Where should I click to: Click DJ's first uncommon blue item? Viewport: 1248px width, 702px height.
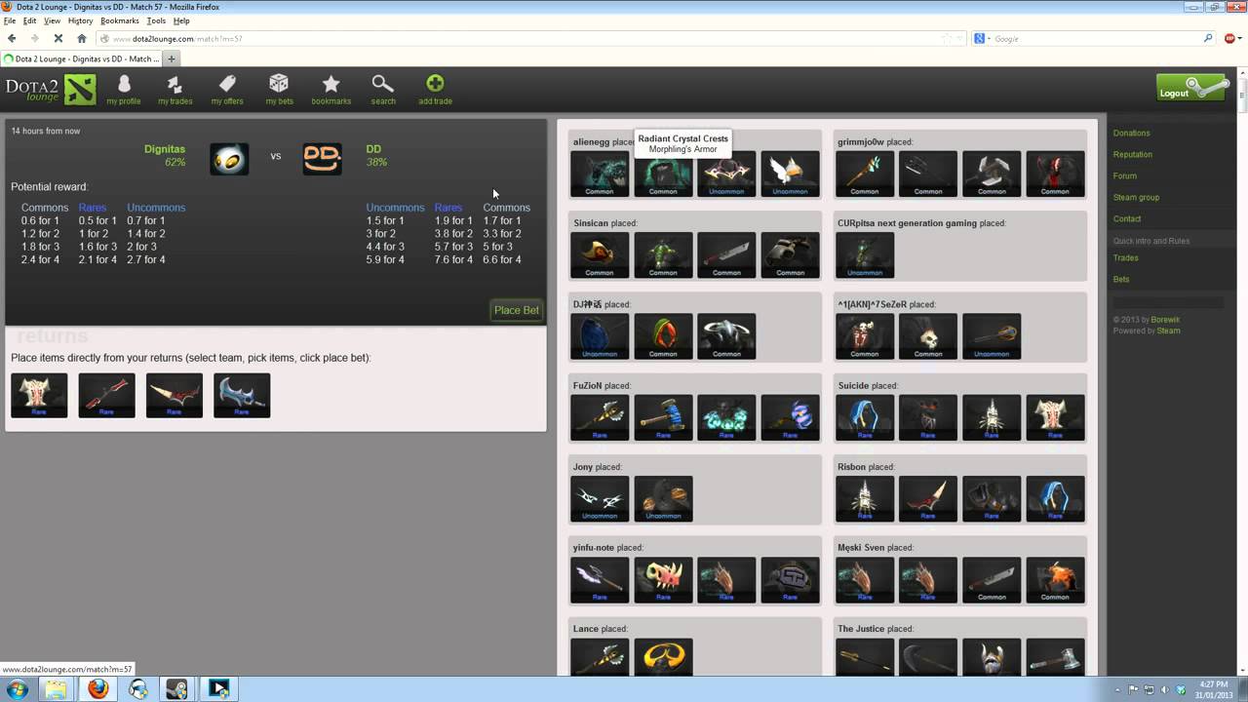click(600, 336)
